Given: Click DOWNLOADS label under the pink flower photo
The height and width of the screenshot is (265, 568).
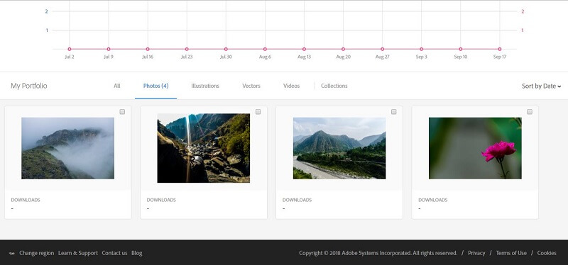Looking at the screenshot, I should pos(433,200).
